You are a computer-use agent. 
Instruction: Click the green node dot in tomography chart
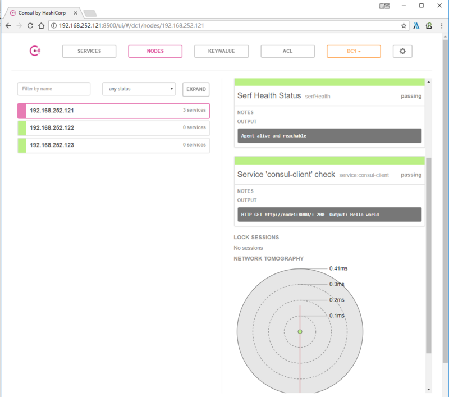pyautogui.click(x=300, y=332)
